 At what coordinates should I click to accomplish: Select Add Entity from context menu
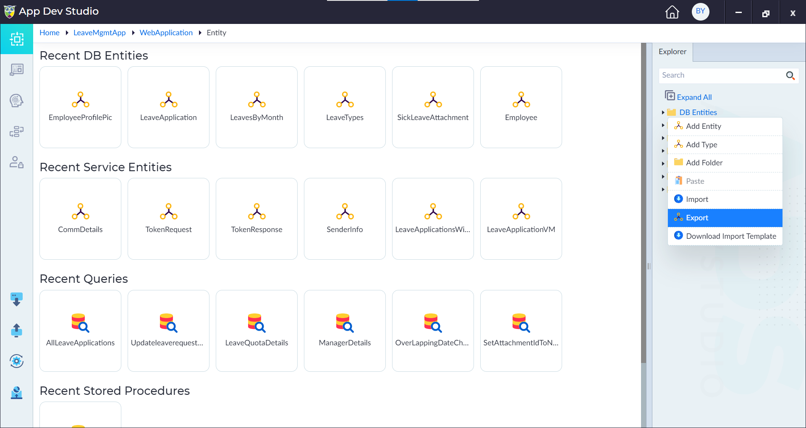point(725,126)
